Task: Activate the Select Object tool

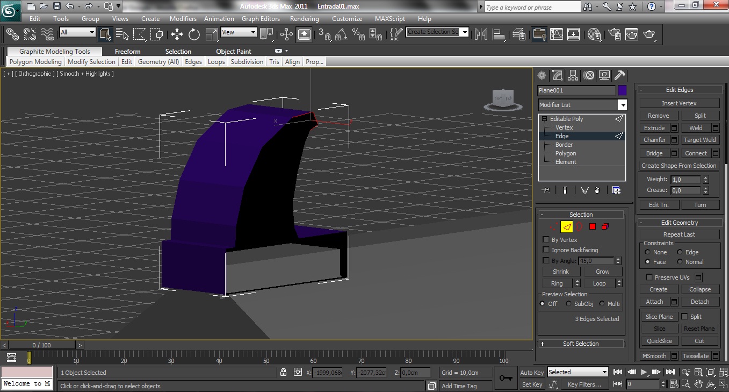Action: pyautogui.click(x=105, y=34)
